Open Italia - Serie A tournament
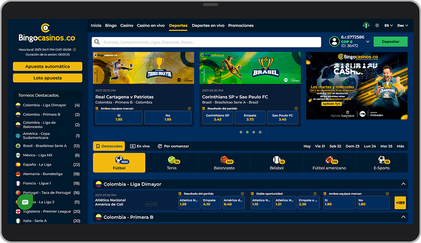 click(x=48, y=221)
